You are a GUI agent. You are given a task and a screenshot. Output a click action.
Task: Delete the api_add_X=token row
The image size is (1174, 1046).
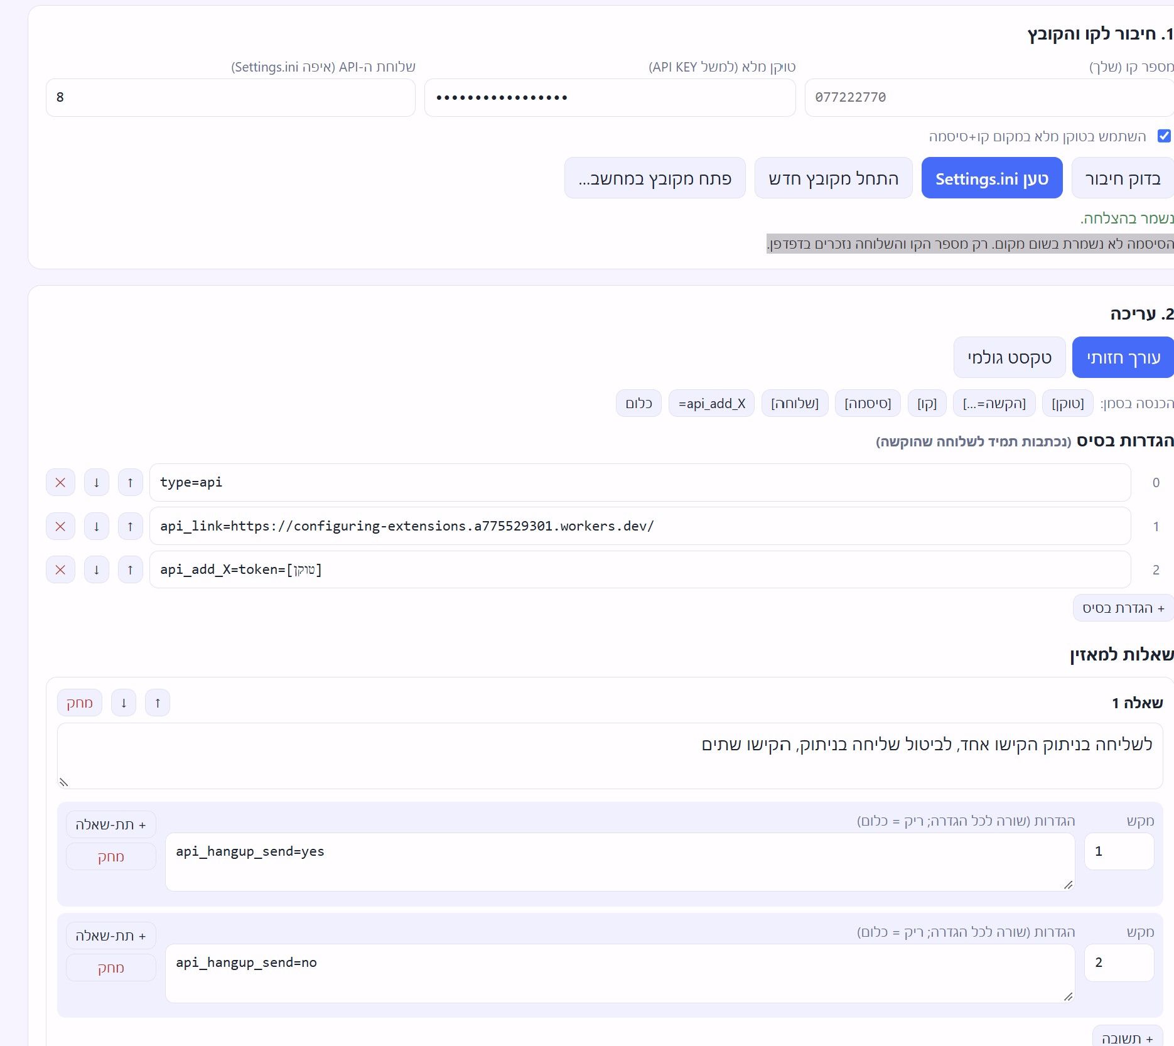[x=60, y=569]
